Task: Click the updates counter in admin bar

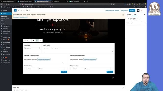Action: coord(24,7)
